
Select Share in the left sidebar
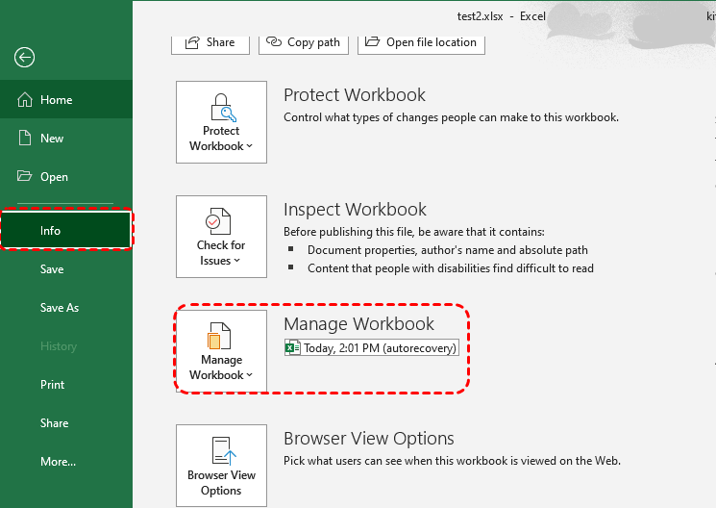[55, 423]
